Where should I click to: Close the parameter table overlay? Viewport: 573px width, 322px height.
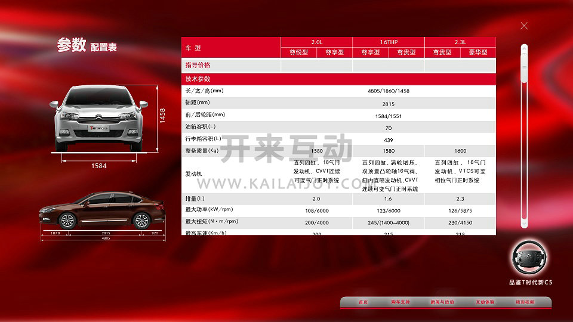click(x=523, y=26)
